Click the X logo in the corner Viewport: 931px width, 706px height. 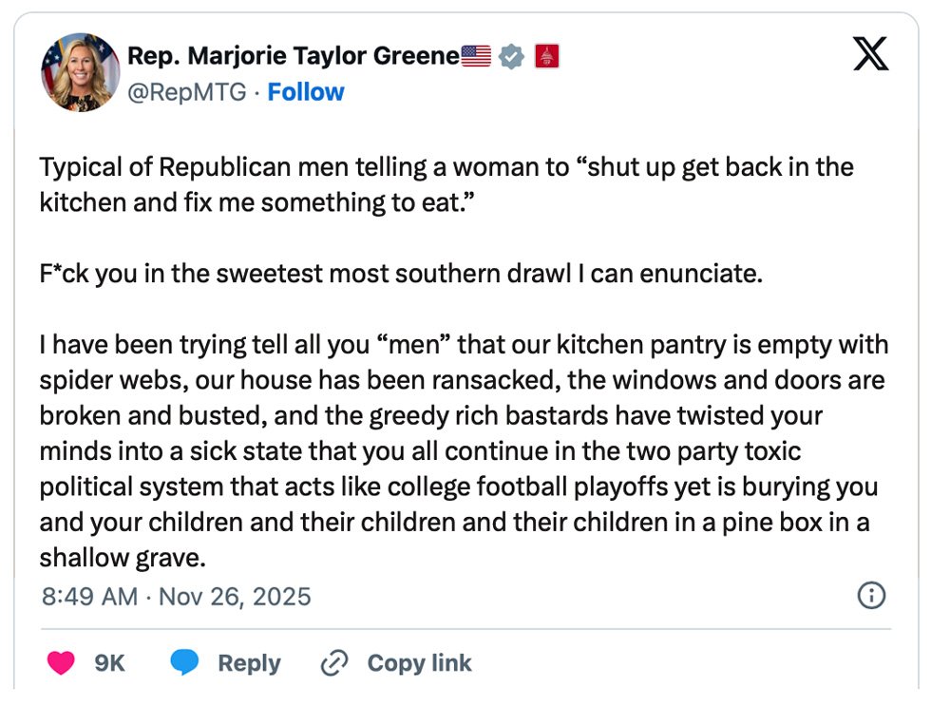870,55
